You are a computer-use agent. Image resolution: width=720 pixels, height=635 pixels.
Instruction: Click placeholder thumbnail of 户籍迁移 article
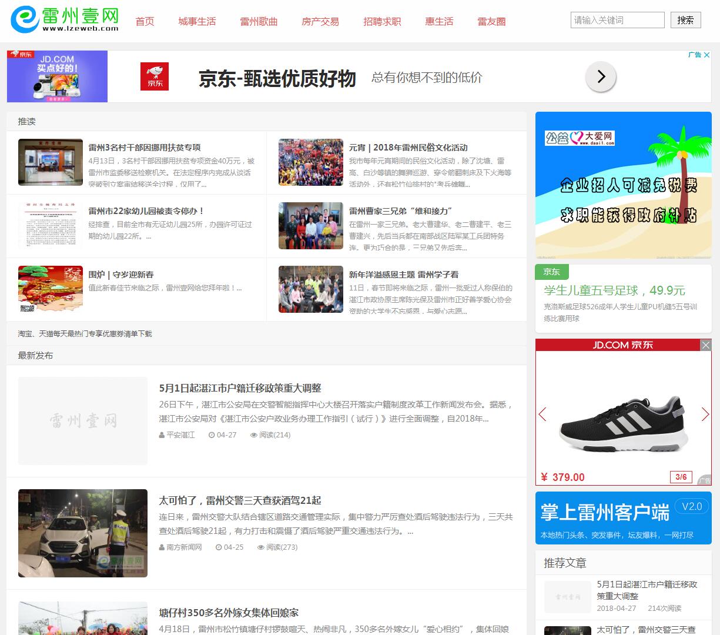coord(83,421)
